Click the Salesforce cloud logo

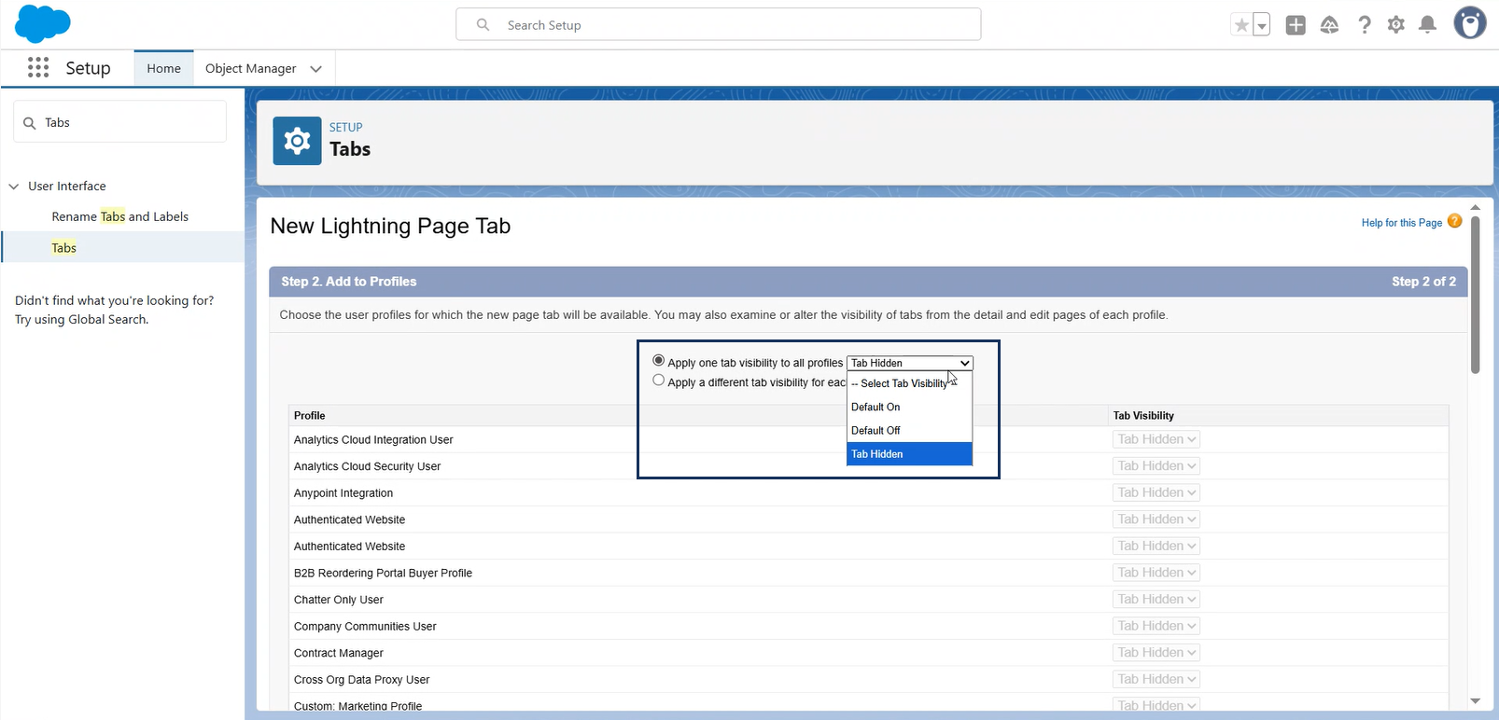pos(43,24)
